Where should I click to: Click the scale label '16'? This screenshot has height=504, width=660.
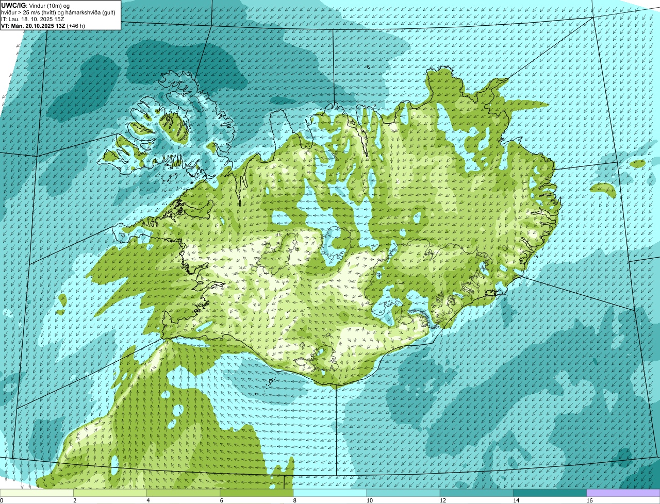(x=589, y=500)
